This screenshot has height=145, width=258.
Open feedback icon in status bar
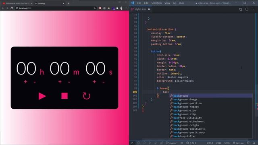coord(248,143)
